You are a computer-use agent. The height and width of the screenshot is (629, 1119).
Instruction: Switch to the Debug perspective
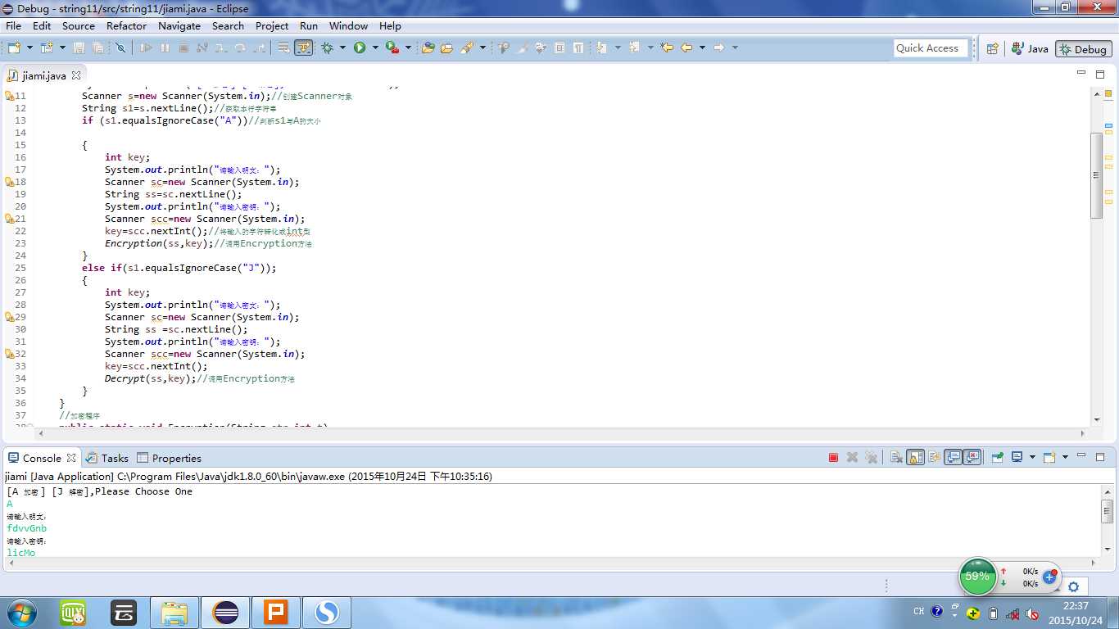[1083, 48]
